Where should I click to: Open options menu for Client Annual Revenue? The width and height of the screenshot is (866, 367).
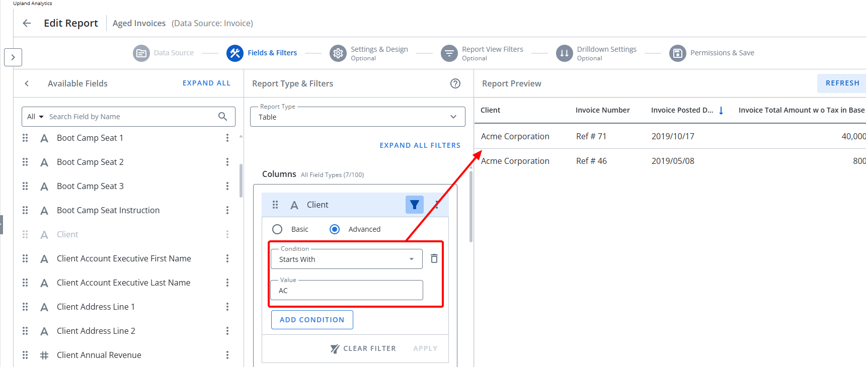click(227, 355)
